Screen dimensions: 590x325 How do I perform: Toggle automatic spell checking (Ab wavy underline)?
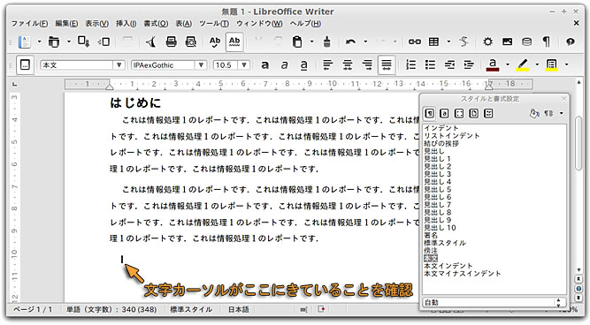234,42
